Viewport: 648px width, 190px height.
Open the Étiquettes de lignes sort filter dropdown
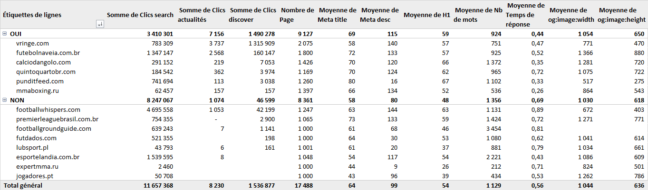click(100, 25)
